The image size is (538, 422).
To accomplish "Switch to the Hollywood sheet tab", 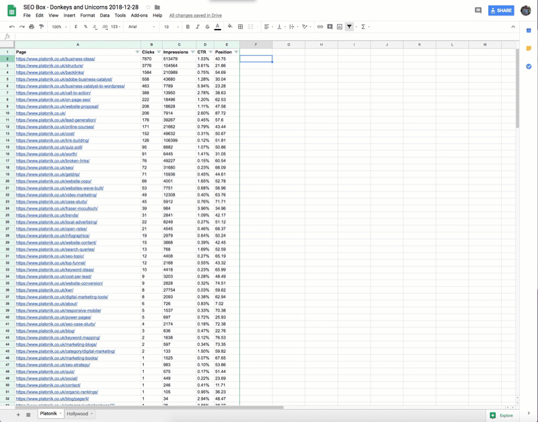I will pyautogui.click(x=77, y=414).
